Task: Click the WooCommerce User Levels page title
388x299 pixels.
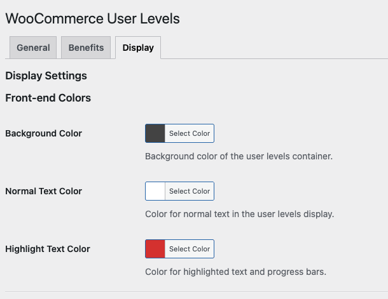Action: [92, 18]
